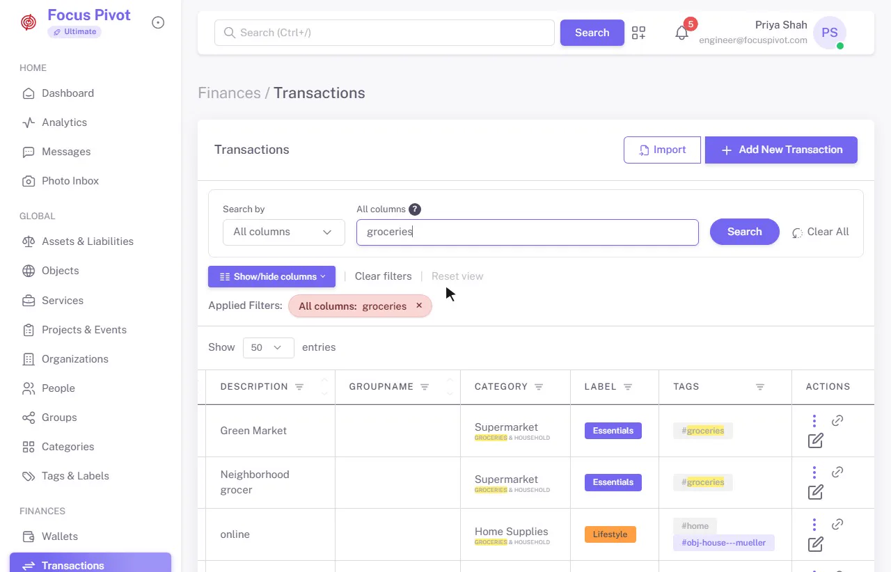Viewport: 891px width, 572px height.
Task: Click the link icon for Neighborhood grocer row
Action: 837,472
